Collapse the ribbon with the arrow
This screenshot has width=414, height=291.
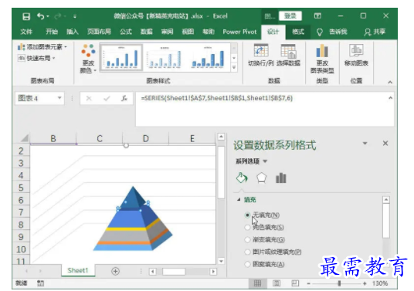tap(390, 83)
